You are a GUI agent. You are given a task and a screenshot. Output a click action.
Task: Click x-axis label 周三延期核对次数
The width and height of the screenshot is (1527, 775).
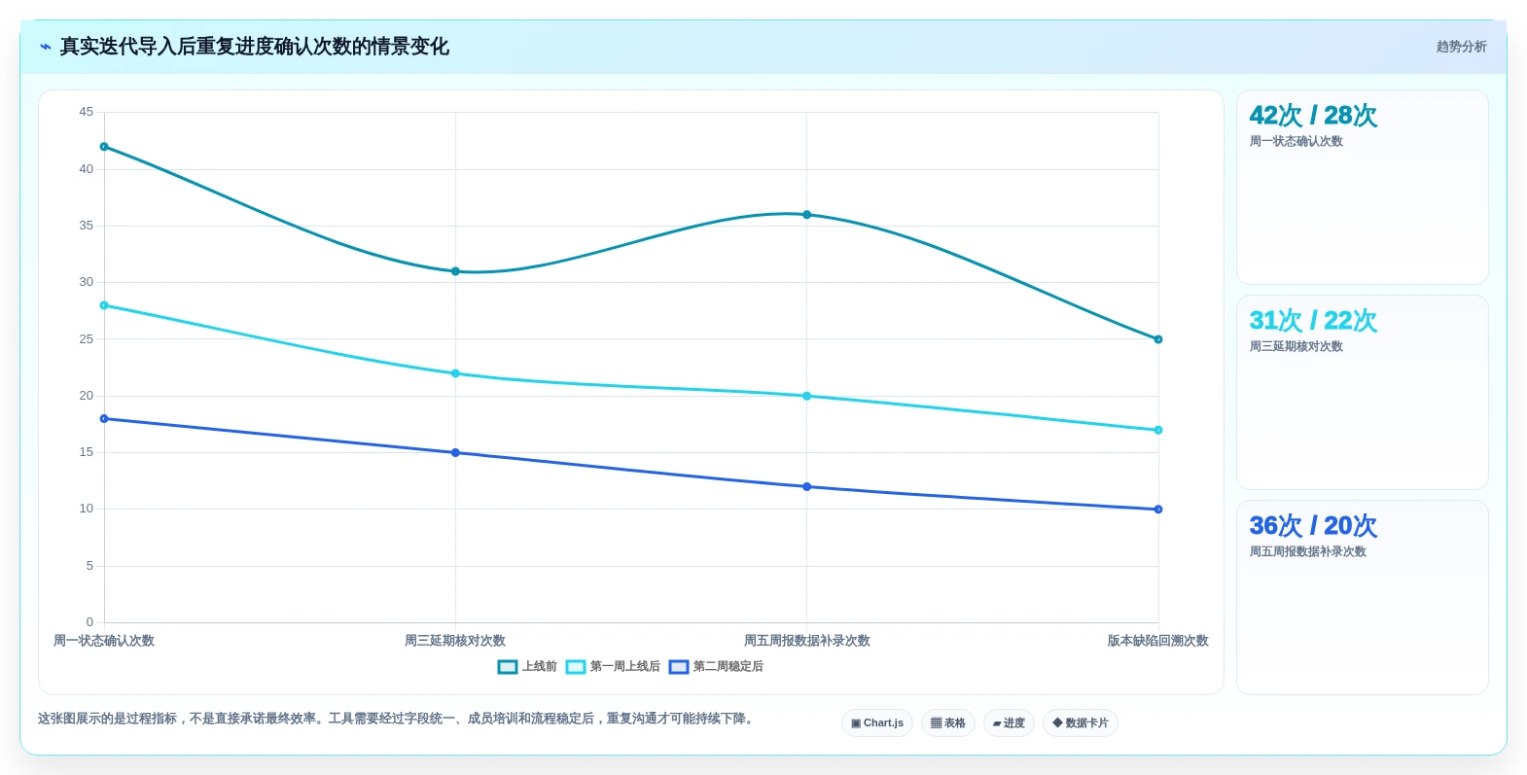coord(455,641)
